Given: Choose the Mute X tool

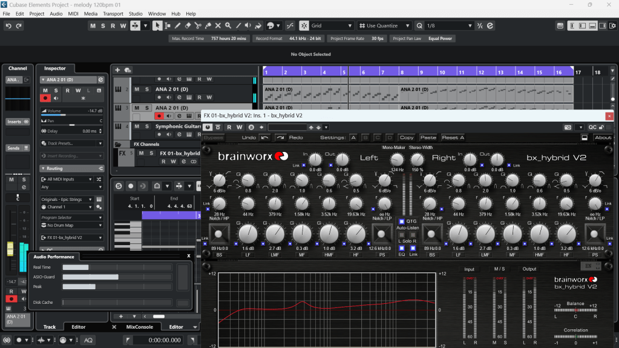Looking at the screenshot, I should click(218, 26).
